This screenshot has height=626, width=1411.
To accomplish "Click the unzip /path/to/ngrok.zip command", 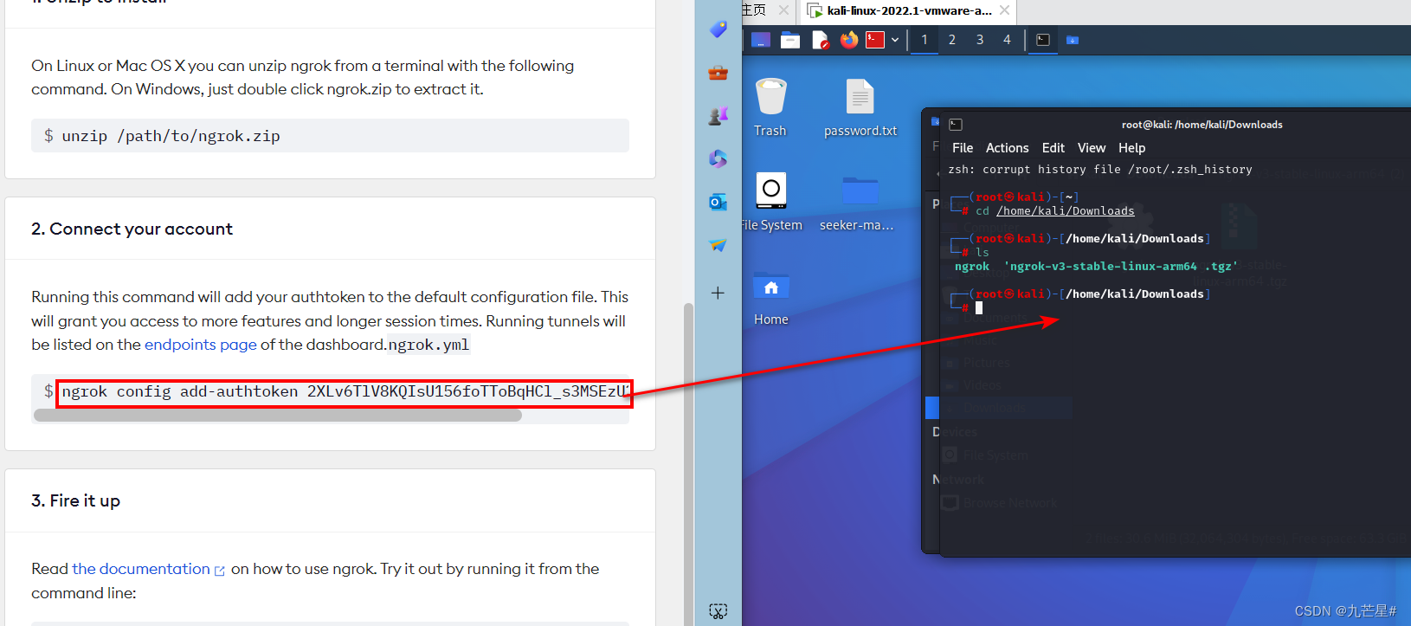I will click(x=171, y=136).
